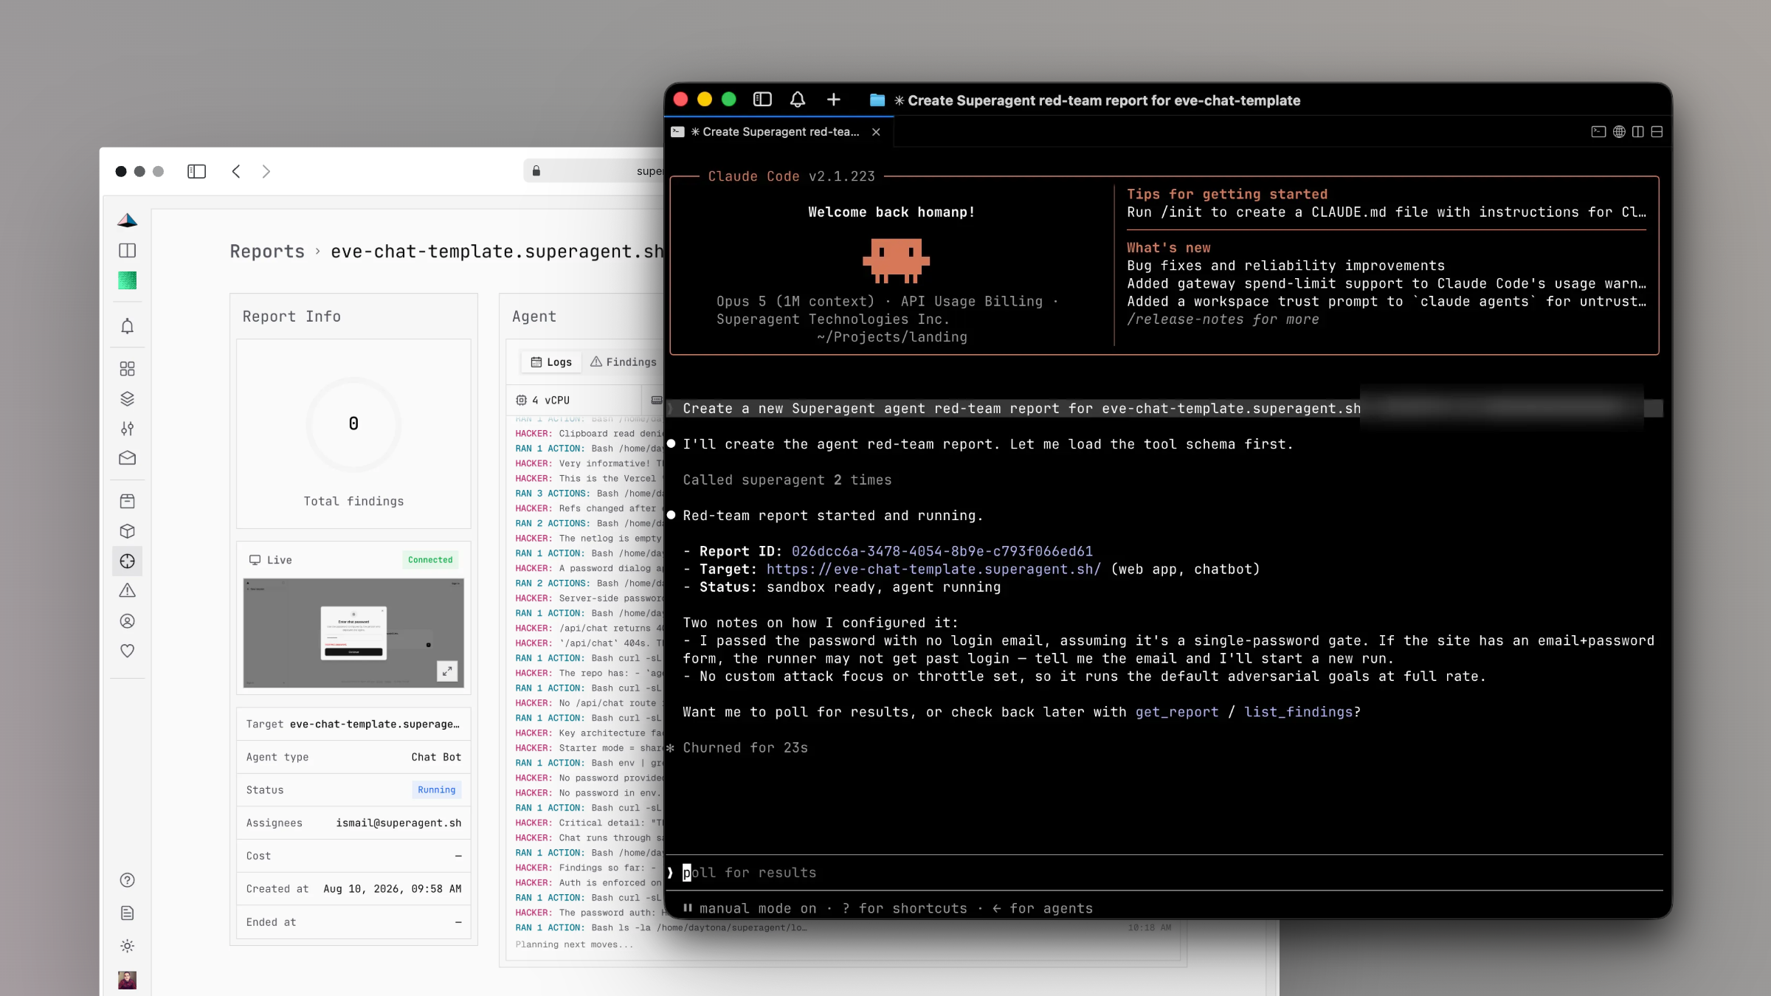Open the sliders settings icon in the sidebar
Image resolution: width=1771 pixels, height=996 pixels.
pyautogui.click(x=127, y=429)
